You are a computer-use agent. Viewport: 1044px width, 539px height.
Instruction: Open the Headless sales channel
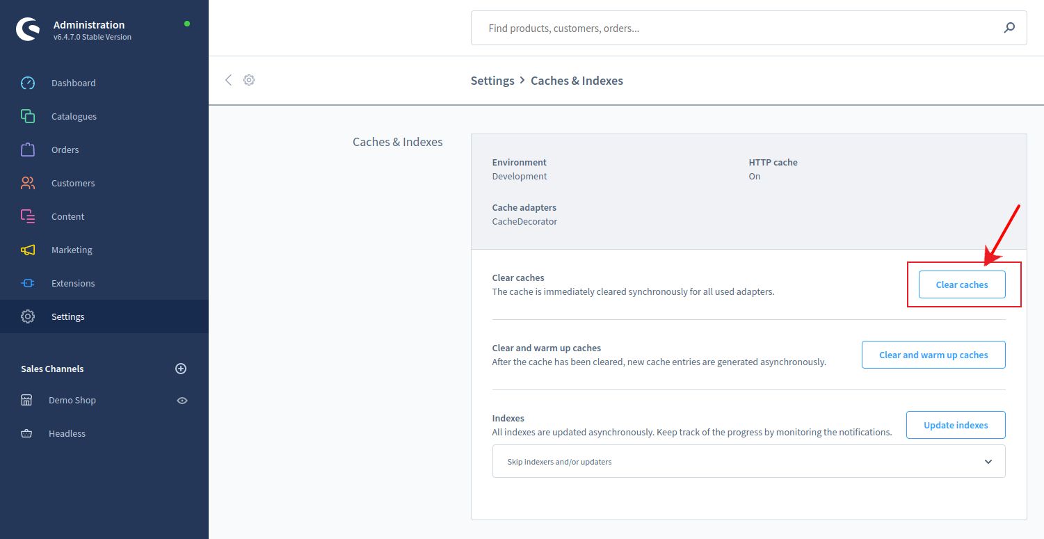tap(67, 433)
